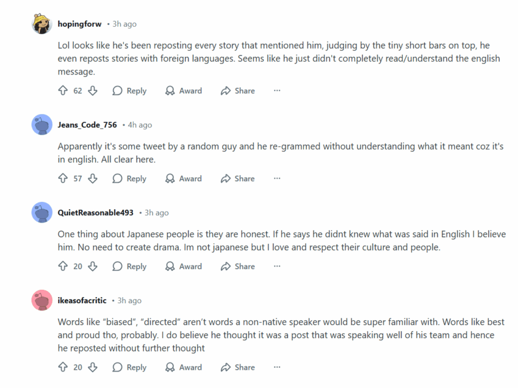This screenshot has width=518, height=388.
Task: Upvote QuietReasonable493's comment
Action: [62, 267]
